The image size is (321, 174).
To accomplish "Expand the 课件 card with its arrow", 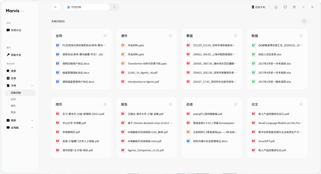I will click(170, 36).
